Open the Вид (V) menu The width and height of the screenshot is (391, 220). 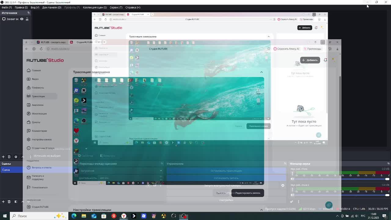pos(35,7)
